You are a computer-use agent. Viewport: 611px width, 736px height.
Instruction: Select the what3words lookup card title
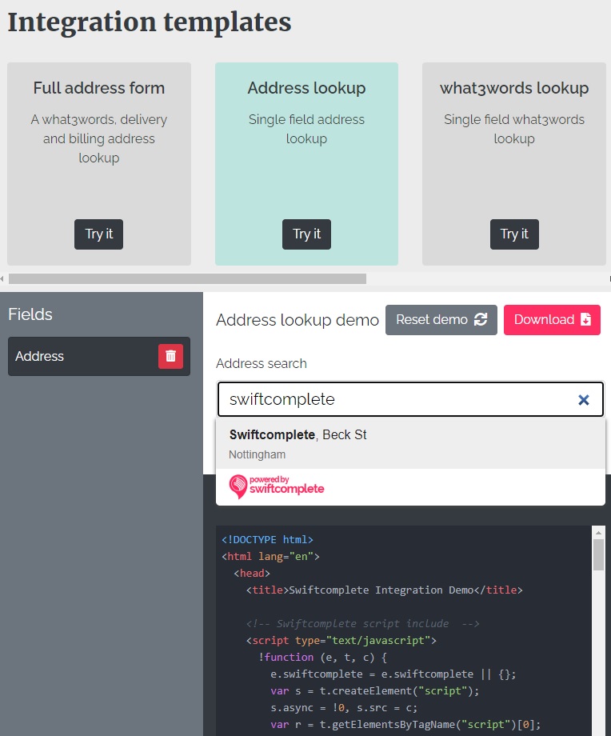(x=514, y=88)
